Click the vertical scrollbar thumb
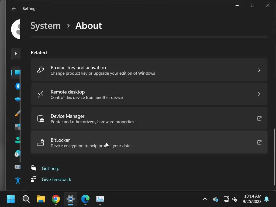This screenshot has width=276, height=207. [x=274, y=157]
